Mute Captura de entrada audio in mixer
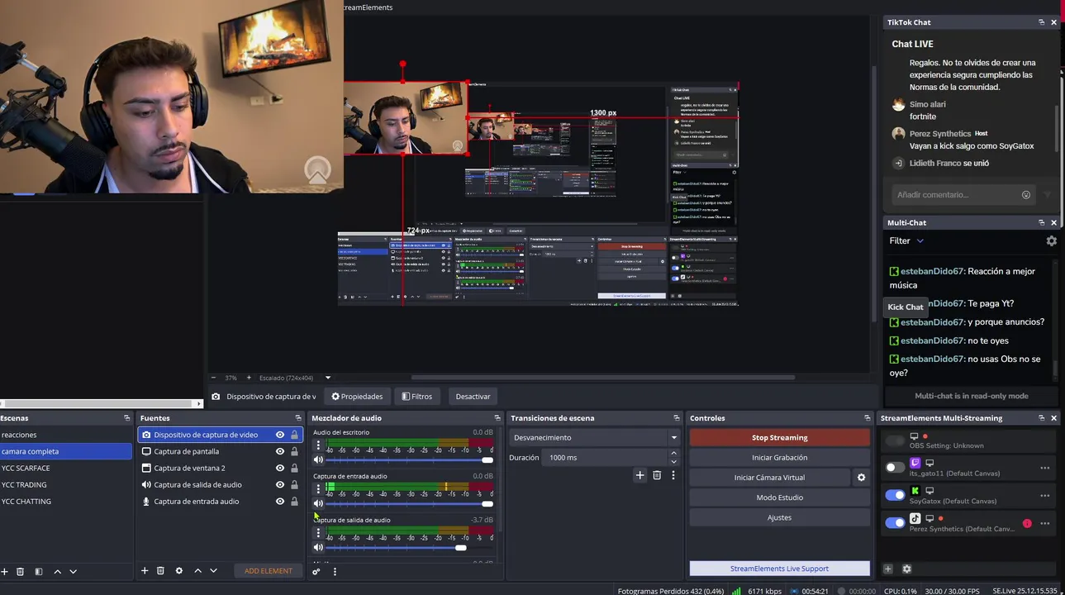Image resolution: width=1065 pixels, height=595 pixels. [x=318, y=503]
